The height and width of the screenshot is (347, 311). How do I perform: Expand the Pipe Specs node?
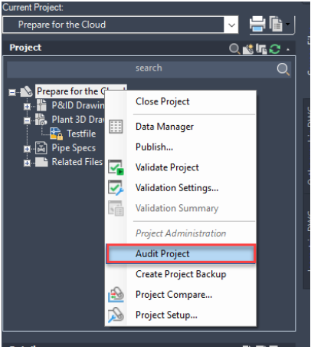click(x=27, y=149)
